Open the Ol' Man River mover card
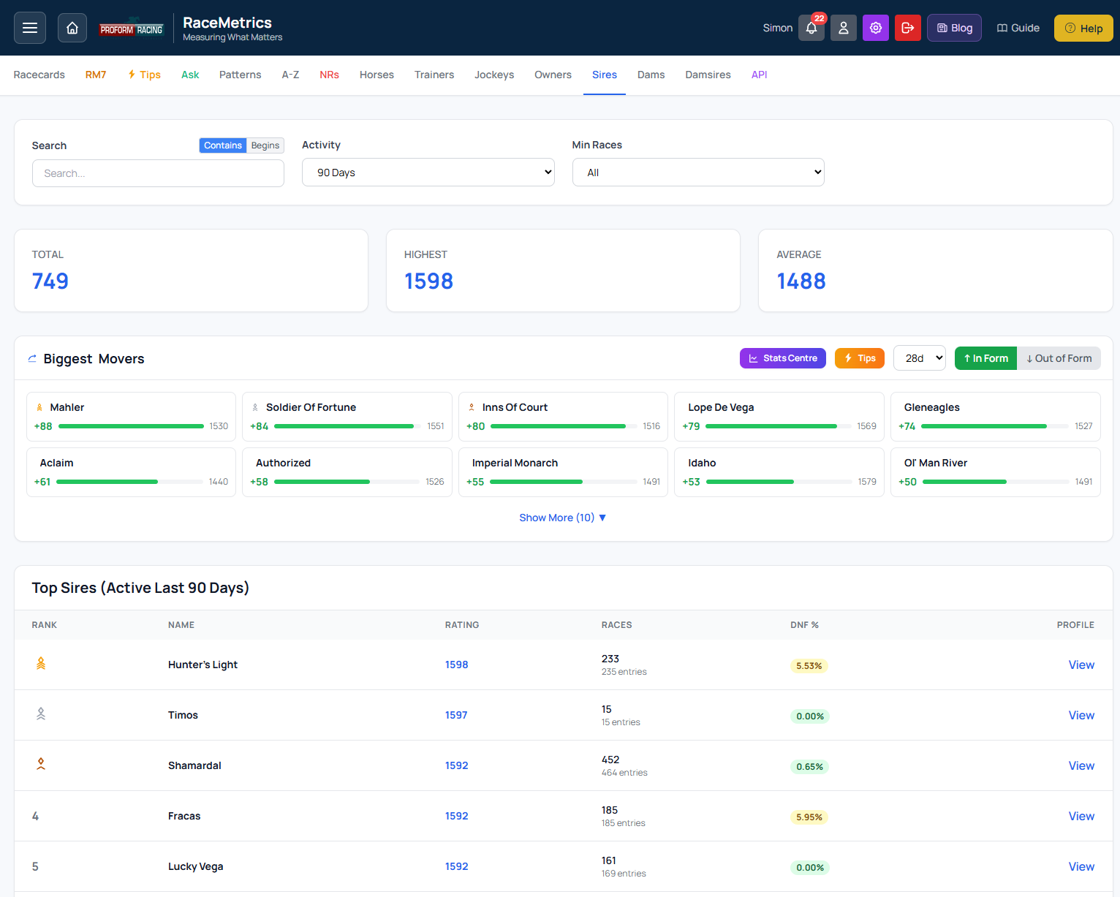The image size is (1120, 897). click(996, 472)
